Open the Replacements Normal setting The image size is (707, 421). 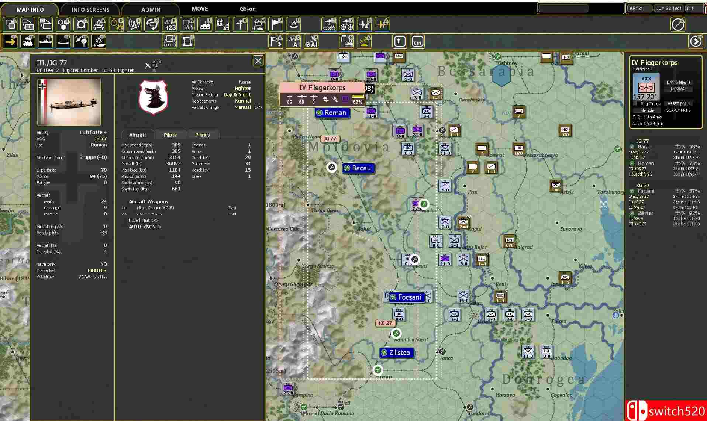(x=242, y=101)
